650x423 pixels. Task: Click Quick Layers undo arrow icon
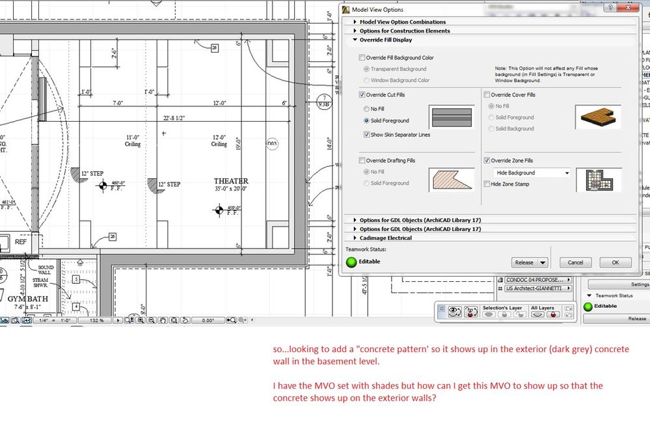click(x=568, y=315)
